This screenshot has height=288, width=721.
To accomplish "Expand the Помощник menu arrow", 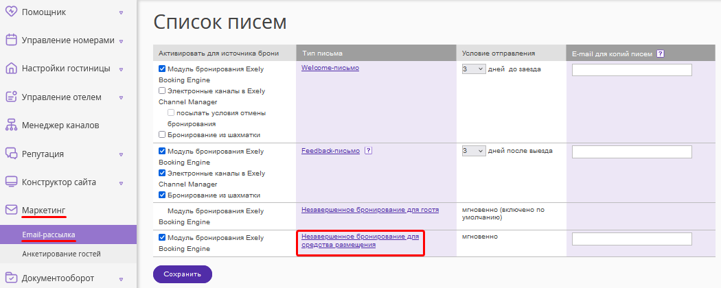I will click(121, 12).
